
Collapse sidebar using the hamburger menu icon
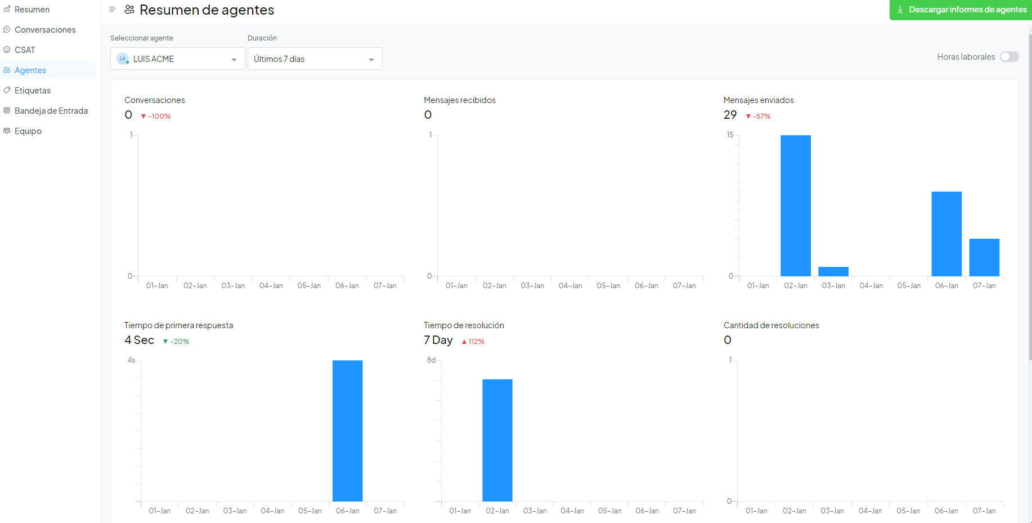point(113,10)
